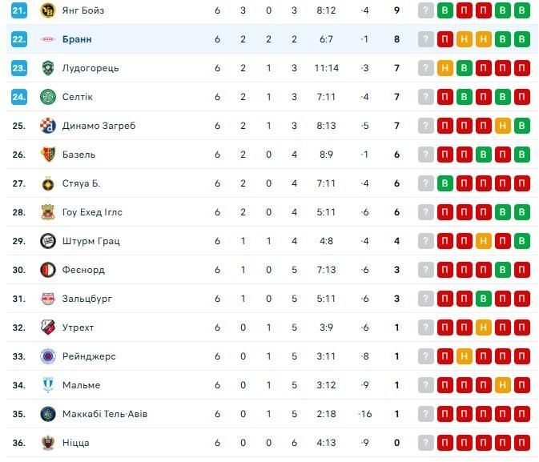The image size is (539, 462).
Task: Click Brann's grey upcoming match question mark
Action: tap(426, 39)
